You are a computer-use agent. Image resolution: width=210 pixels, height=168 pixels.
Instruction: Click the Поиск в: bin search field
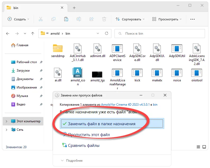tap(160, 34)
